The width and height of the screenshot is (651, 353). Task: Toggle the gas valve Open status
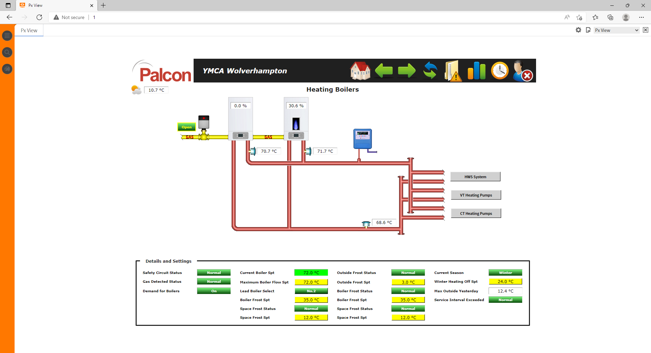[x=186, y=127]
